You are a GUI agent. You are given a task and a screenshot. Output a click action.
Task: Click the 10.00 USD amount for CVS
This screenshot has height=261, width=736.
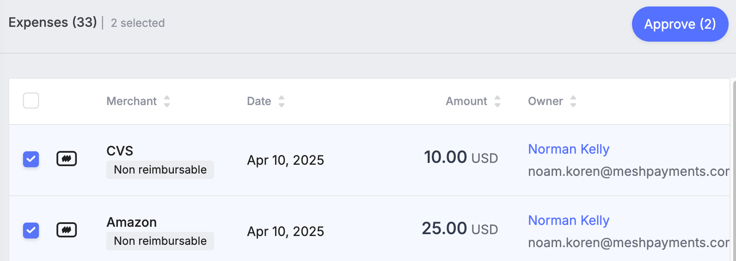461,157
